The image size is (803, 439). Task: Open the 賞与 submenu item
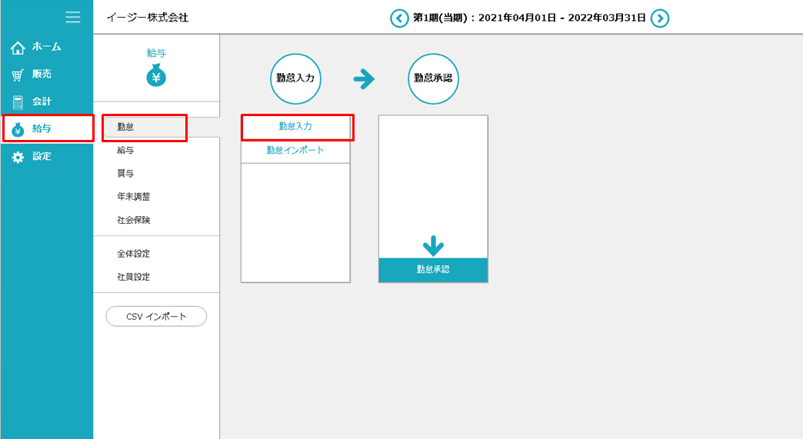(125, 174)
